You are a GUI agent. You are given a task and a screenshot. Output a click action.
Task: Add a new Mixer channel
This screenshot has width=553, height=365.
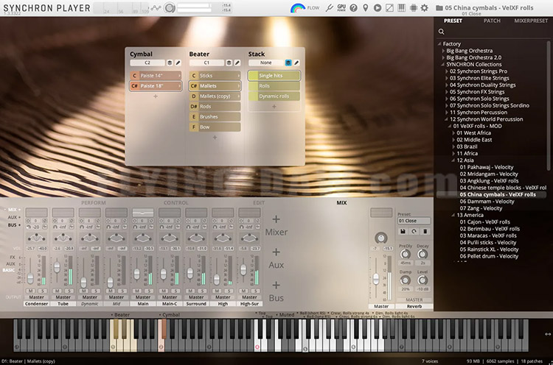(276, 226)
